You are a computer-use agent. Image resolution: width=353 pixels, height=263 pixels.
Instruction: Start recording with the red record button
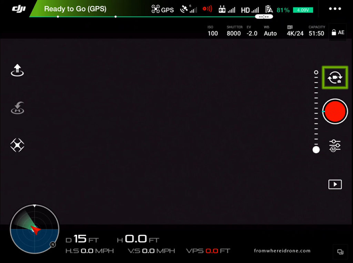335,112
